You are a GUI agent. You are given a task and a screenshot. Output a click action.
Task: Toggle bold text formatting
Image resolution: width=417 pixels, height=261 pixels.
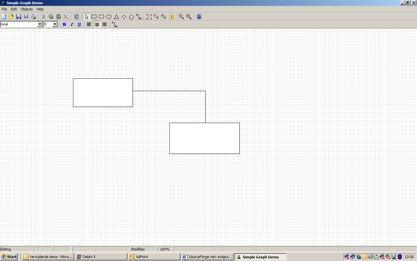pyautogui.click(x=64, y=24)
